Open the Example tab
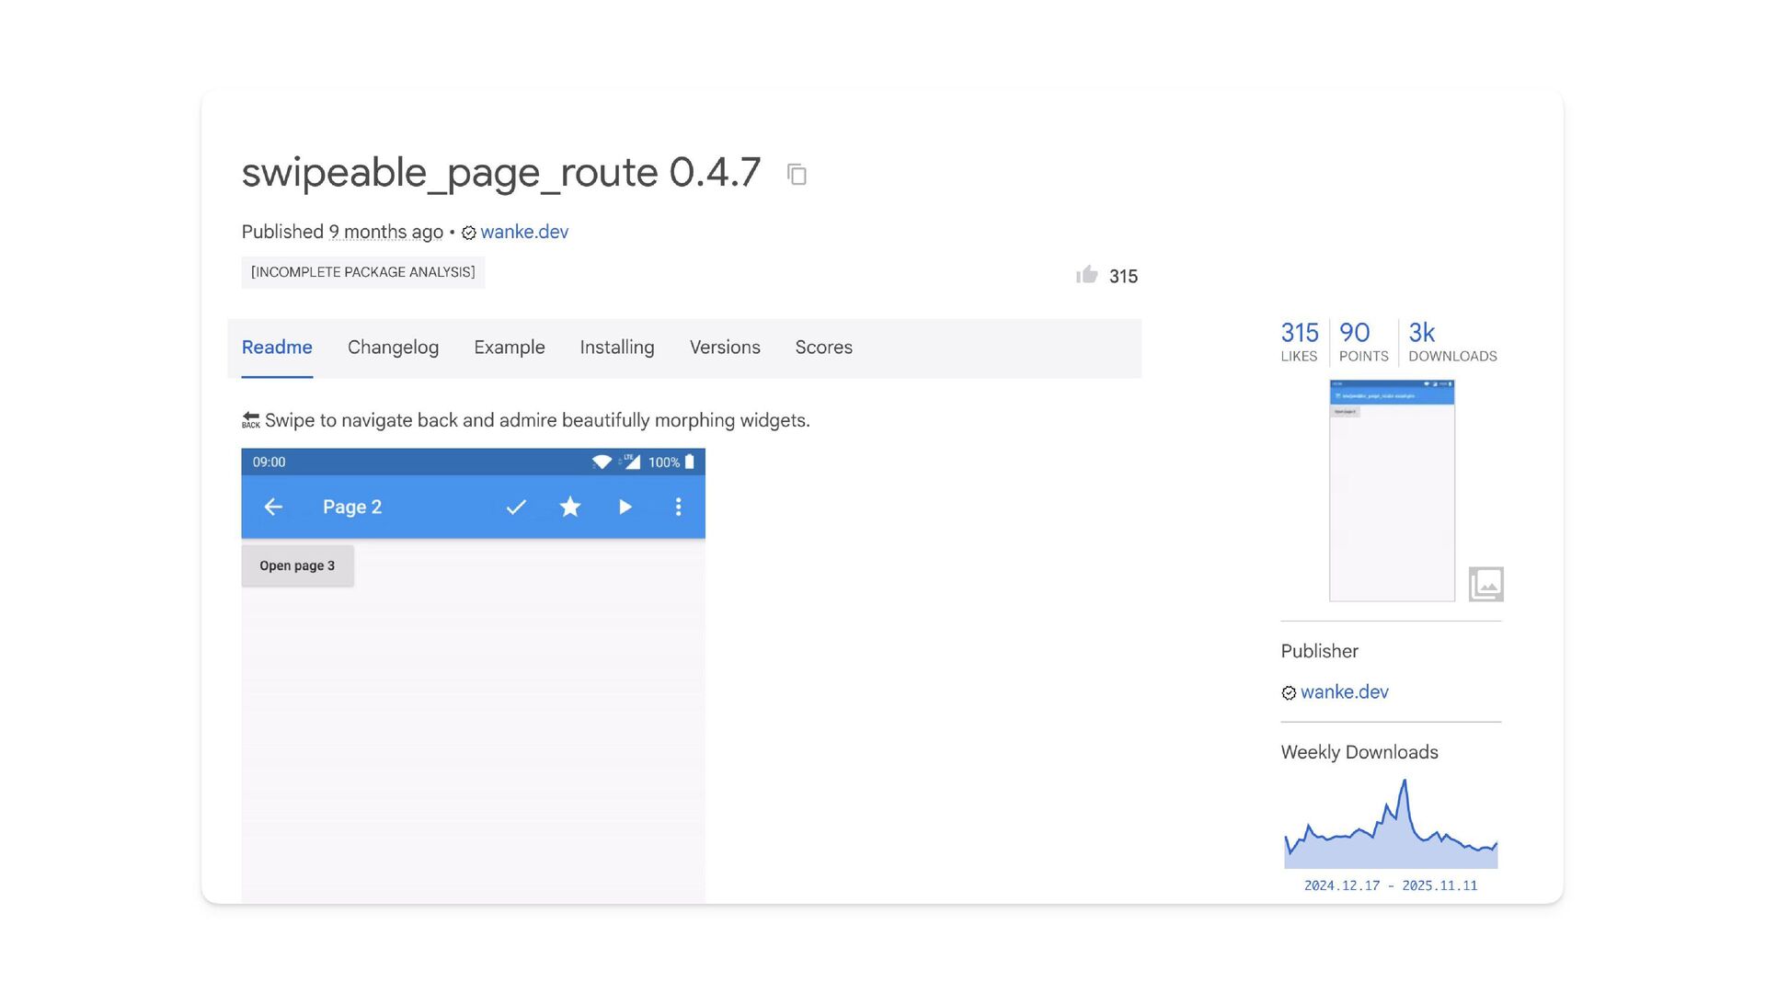The width and height of the screenshot is (1766, 993). point(510,348)
